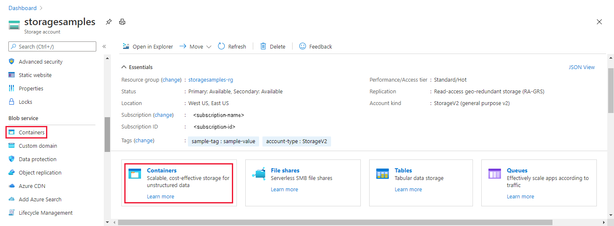Click the sample-tag : sample-value tag
The height and width of the screenshot is (226, 614).
[224, 141]
